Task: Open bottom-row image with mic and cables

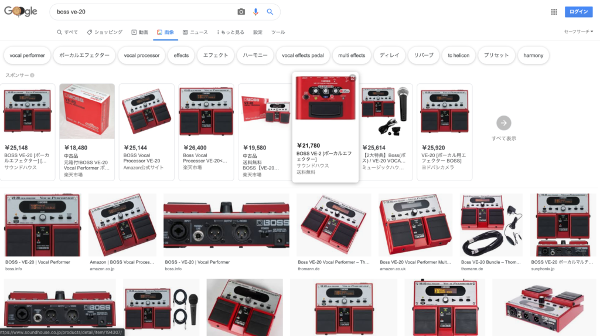Action: tap(161, 307)
